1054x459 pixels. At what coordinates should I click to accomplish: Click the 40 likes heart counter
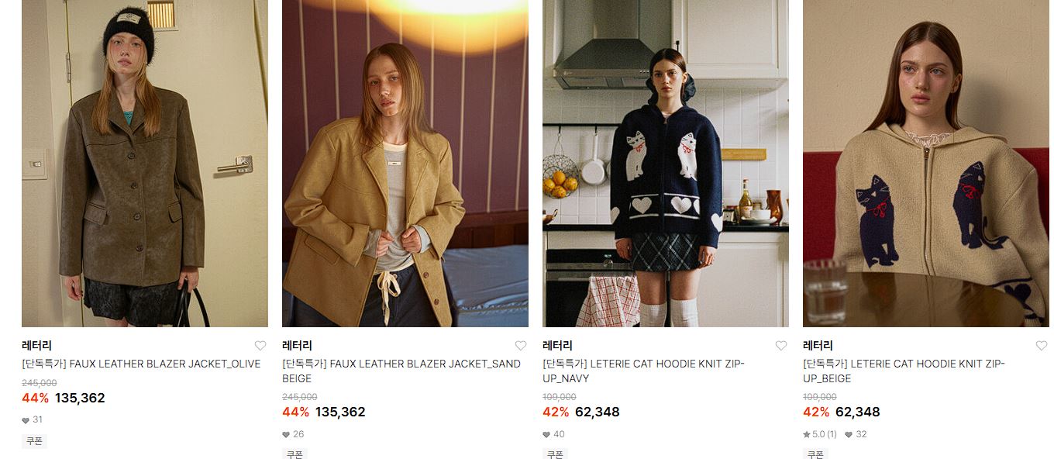click(x=553, y=434)
